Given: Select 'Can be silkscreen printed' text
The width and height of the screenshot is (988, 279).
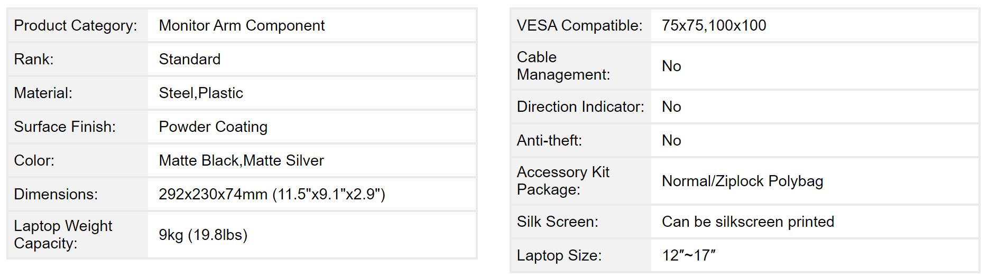Looking at the screenshot, I should click(747, 222).
